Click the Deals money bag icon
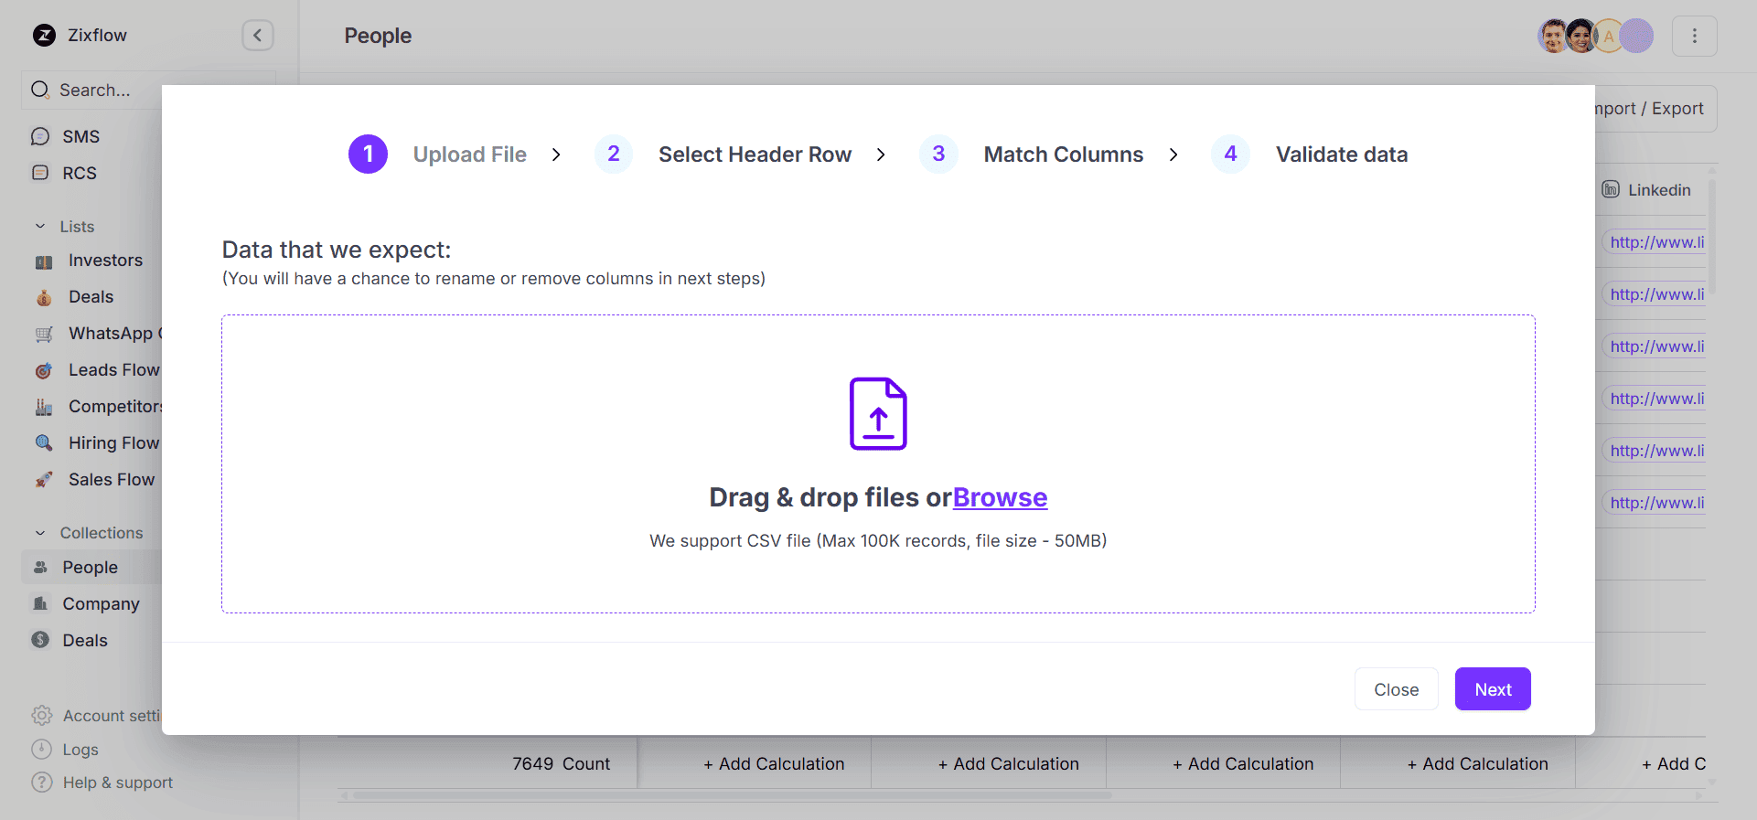The width and height of the screenshot is (1757, 820). pyautogui.click(x=44, y=297)
